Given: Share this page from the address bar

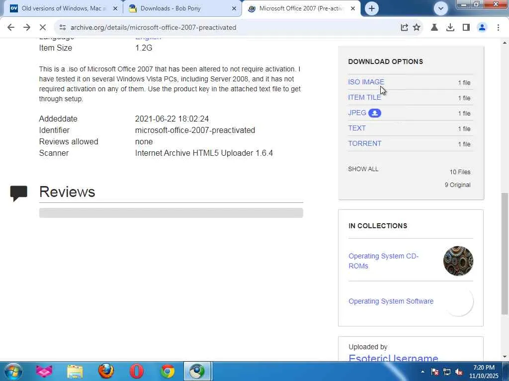Looking at the screenshot, I should coord(404,28).
